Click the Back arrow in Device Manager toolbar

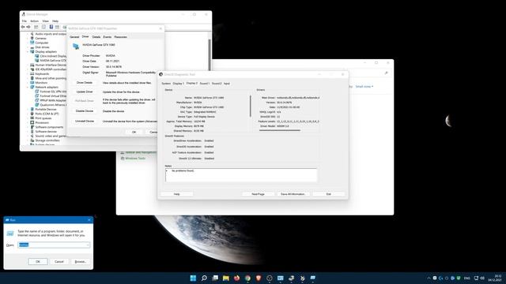(23, 27)
